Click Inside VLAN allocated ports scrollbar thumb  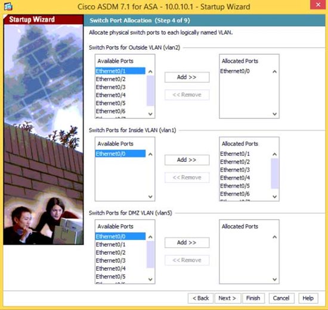275,174
